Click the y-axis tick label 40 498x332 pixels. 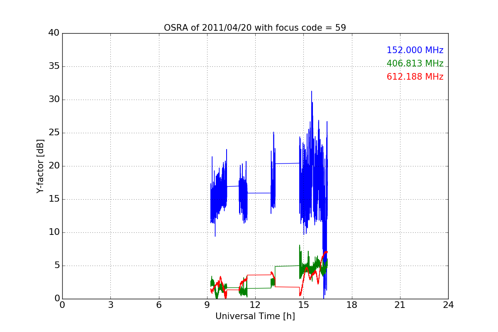click(54, 33)
